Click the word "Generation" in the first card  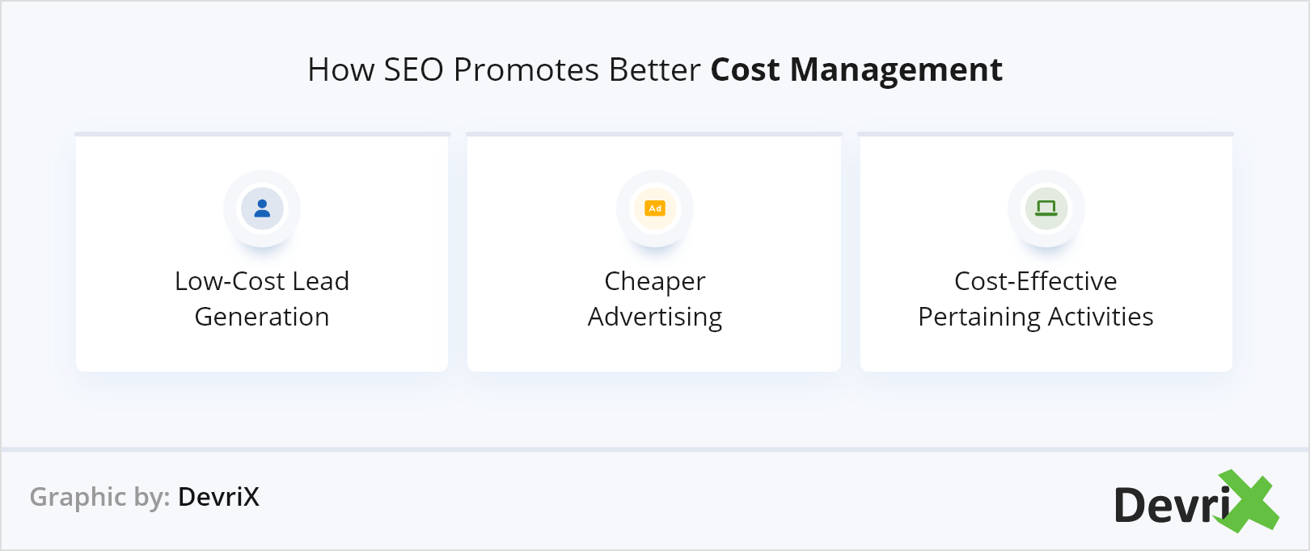(262, 317)
